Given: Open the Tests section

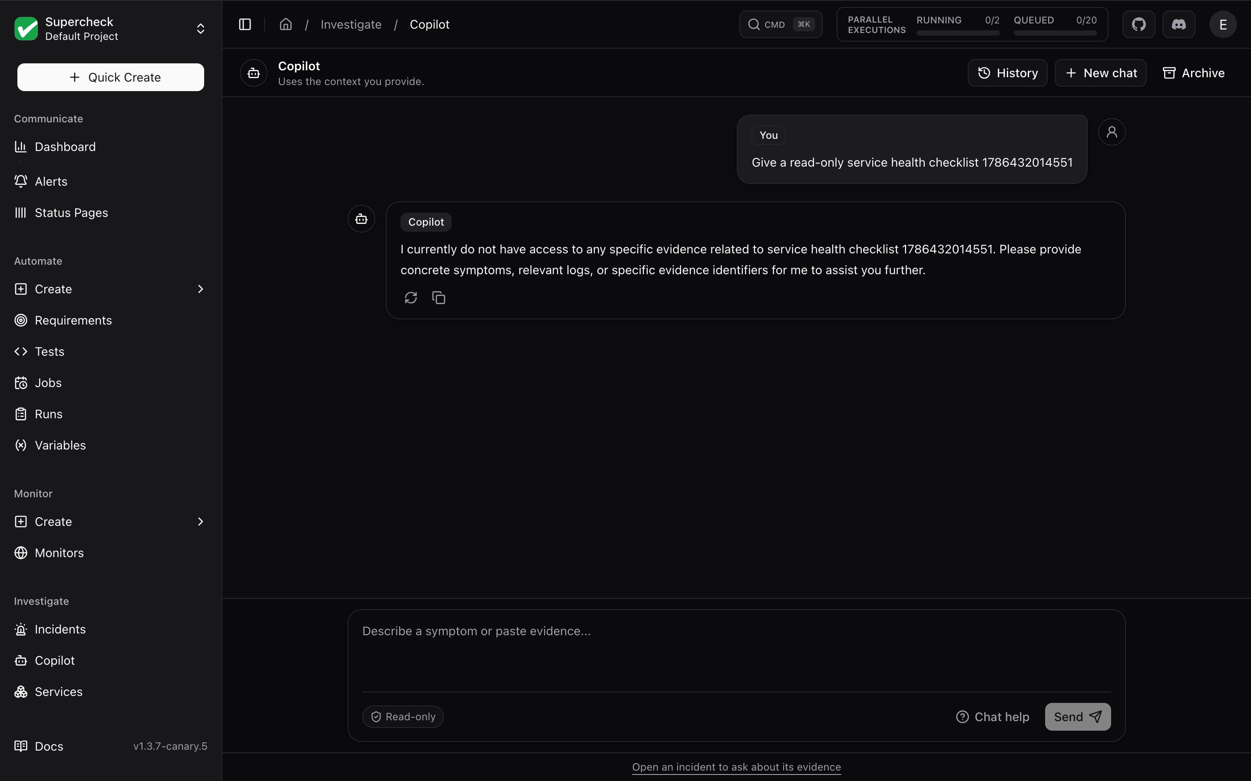Looking at the screenshot, I should [x=111, y=352].
